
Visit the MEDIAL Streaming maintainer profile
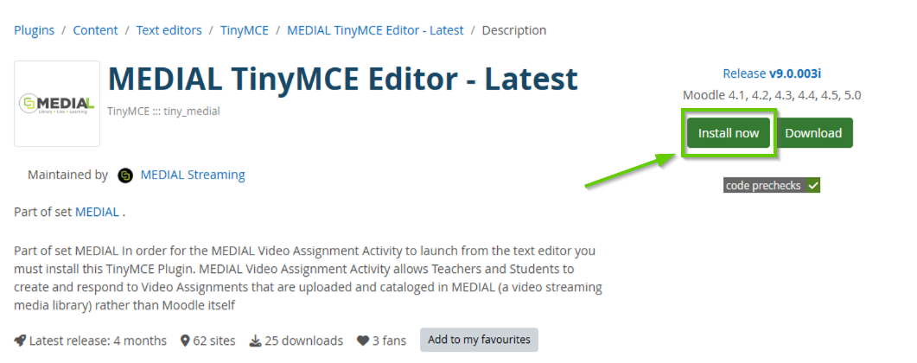193,175
